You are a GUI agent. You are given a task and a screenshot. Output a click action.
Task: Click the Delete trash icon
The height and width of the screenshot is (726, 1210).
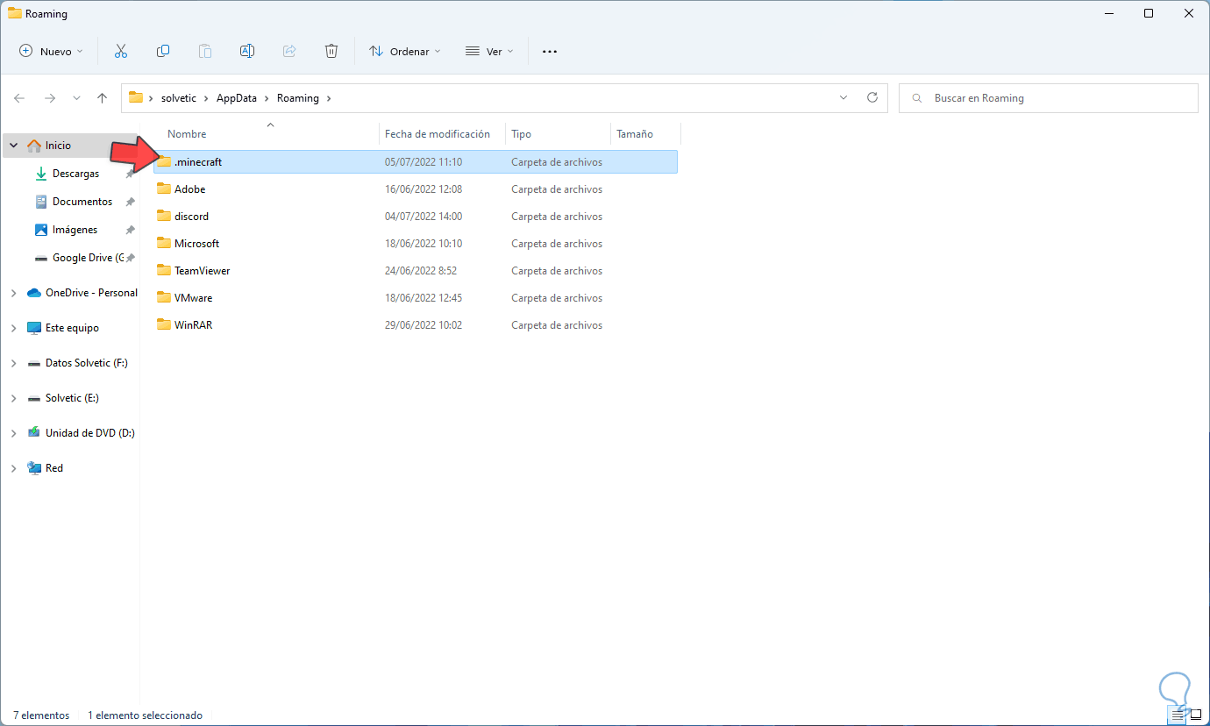(x=331, y=51)
